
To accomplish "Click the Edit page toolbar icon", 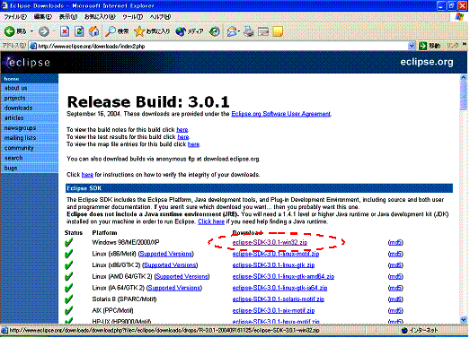I will [x=263, y=31].
